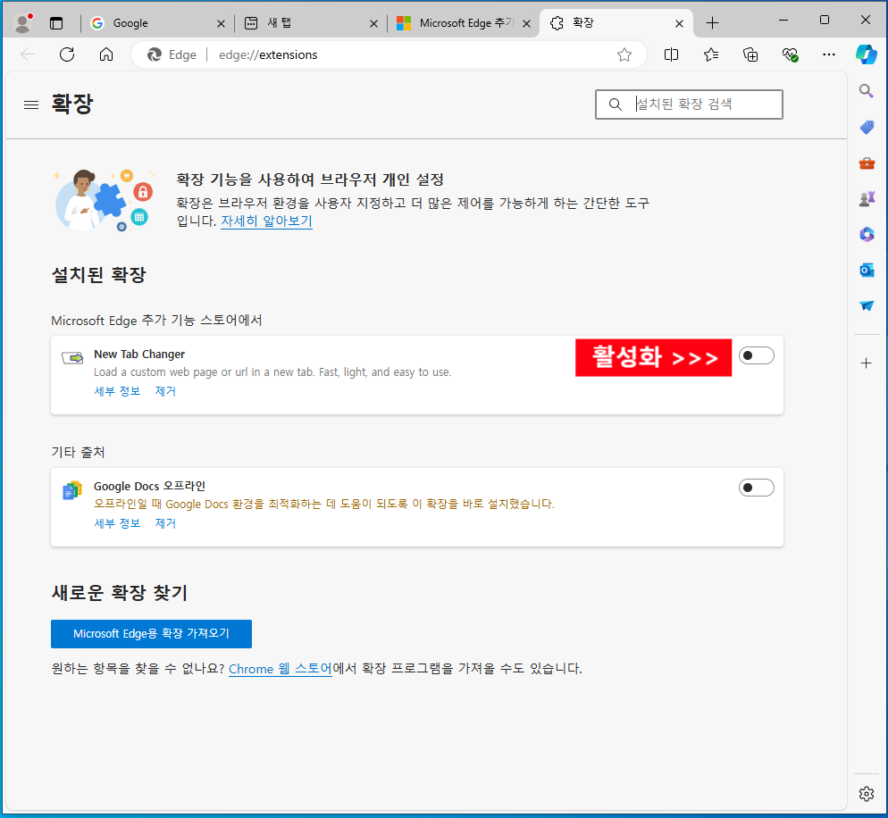Open sidebar settings gear icon
The image size is (888, 818).
point(866,794)
